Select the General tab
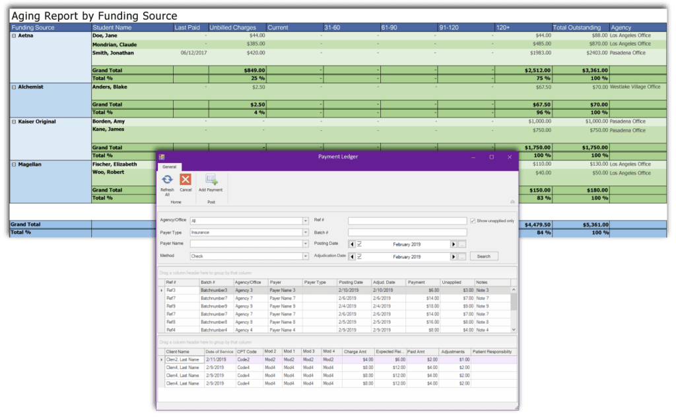Viewport: 676px width, 418px height. click(x=169, y=167)
